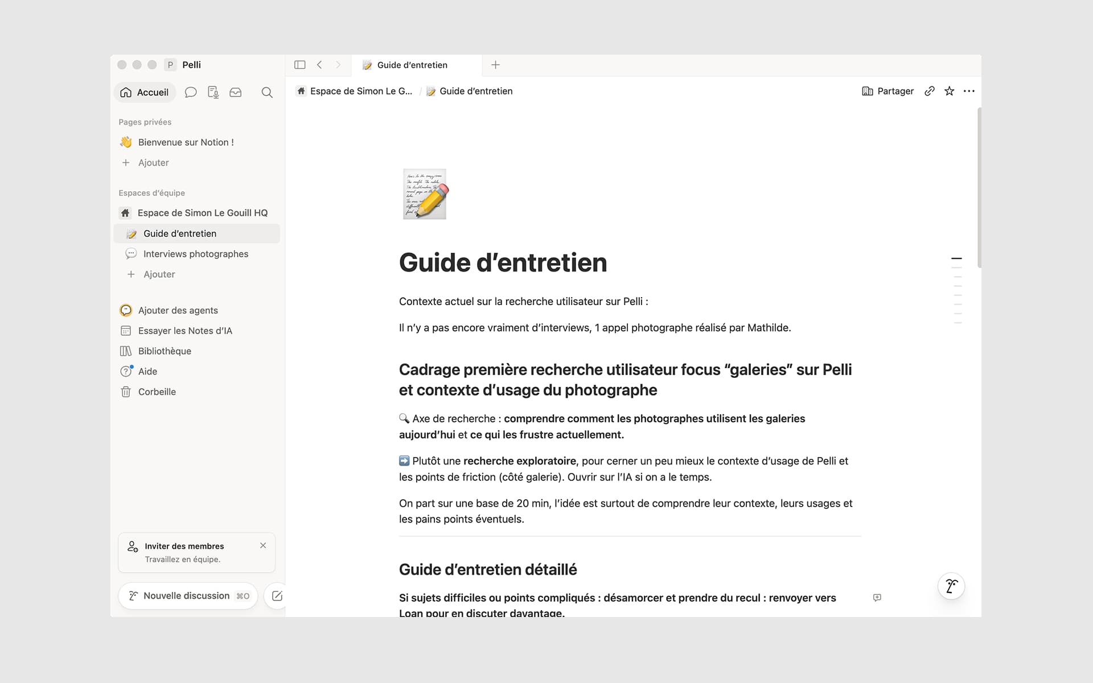Click Partager button
1093x683 pixels.
pyautogui.click(x=888, y=91)
